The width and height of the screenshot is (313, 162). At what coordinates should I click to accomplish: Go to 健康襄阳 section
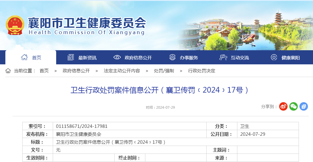click(x=290, y=58)
